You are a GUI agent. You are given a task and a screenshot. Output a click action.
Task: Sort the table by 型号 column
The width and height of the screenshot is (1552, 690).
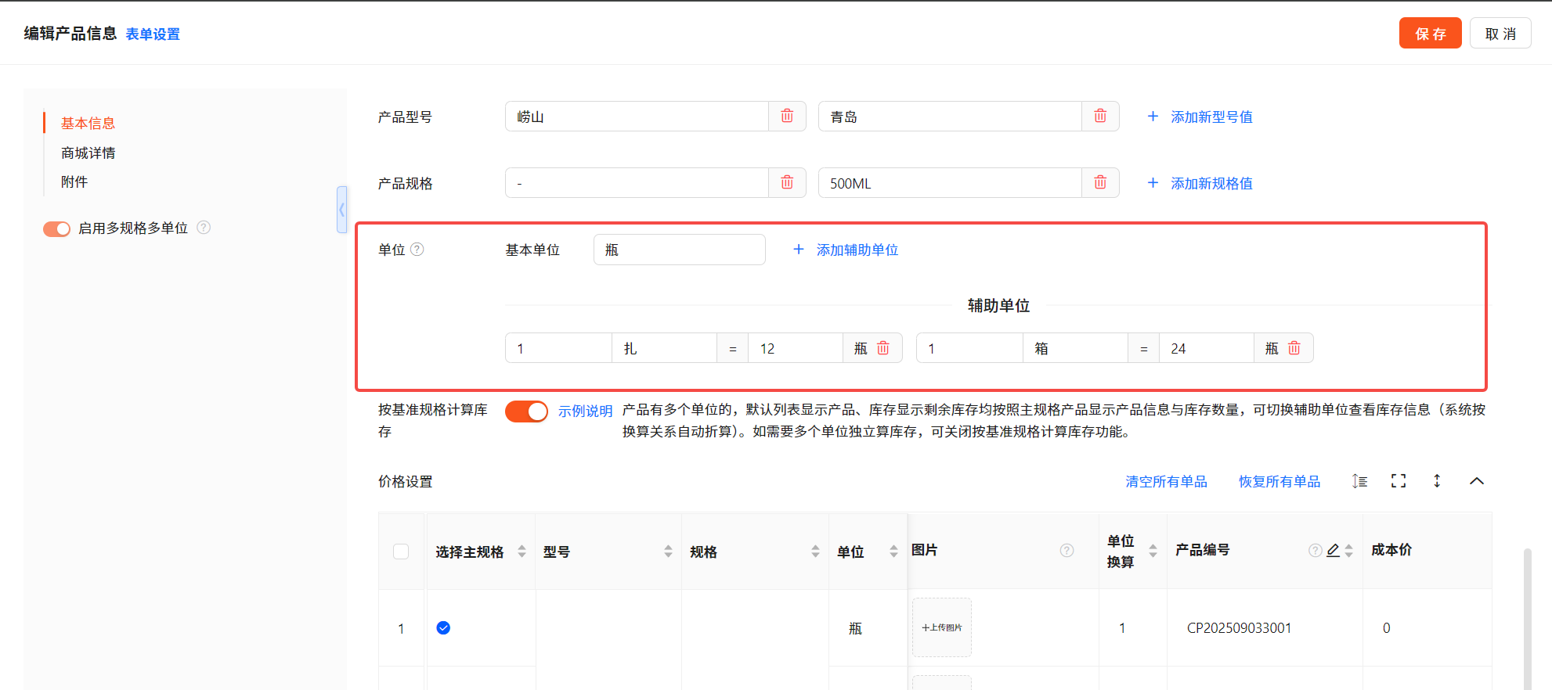pos(668,552)
